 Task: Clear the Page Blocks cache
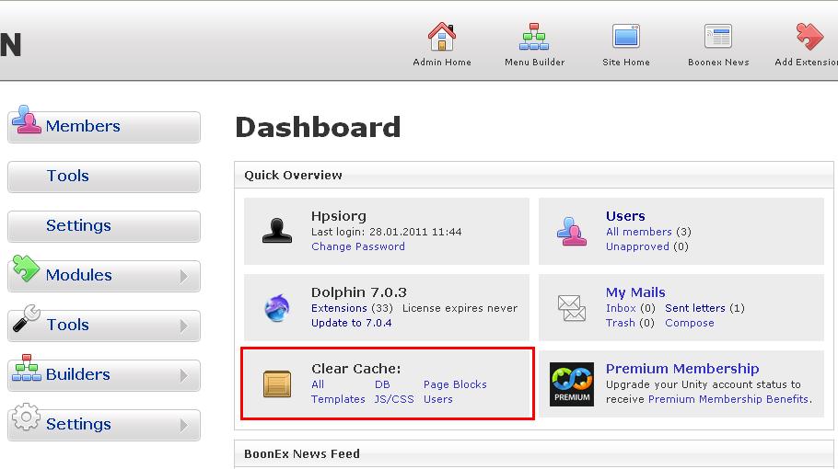coord(455,384)
